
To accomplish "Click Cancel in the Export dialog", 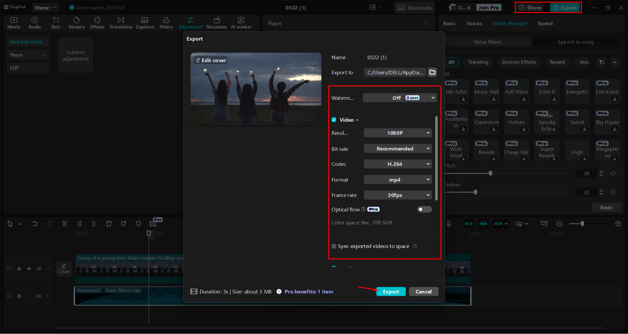I will (423, 291).
